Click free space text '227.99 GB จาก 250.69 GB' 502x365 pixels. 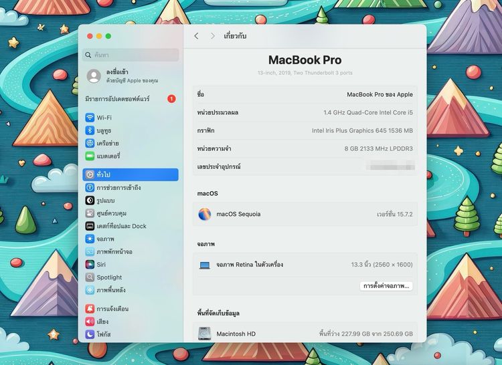click(377, 334)
